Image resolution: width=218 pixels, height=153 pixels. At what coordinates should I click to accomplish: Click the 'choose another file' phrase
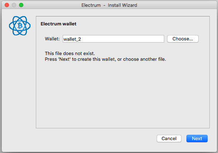click(147, 59)
